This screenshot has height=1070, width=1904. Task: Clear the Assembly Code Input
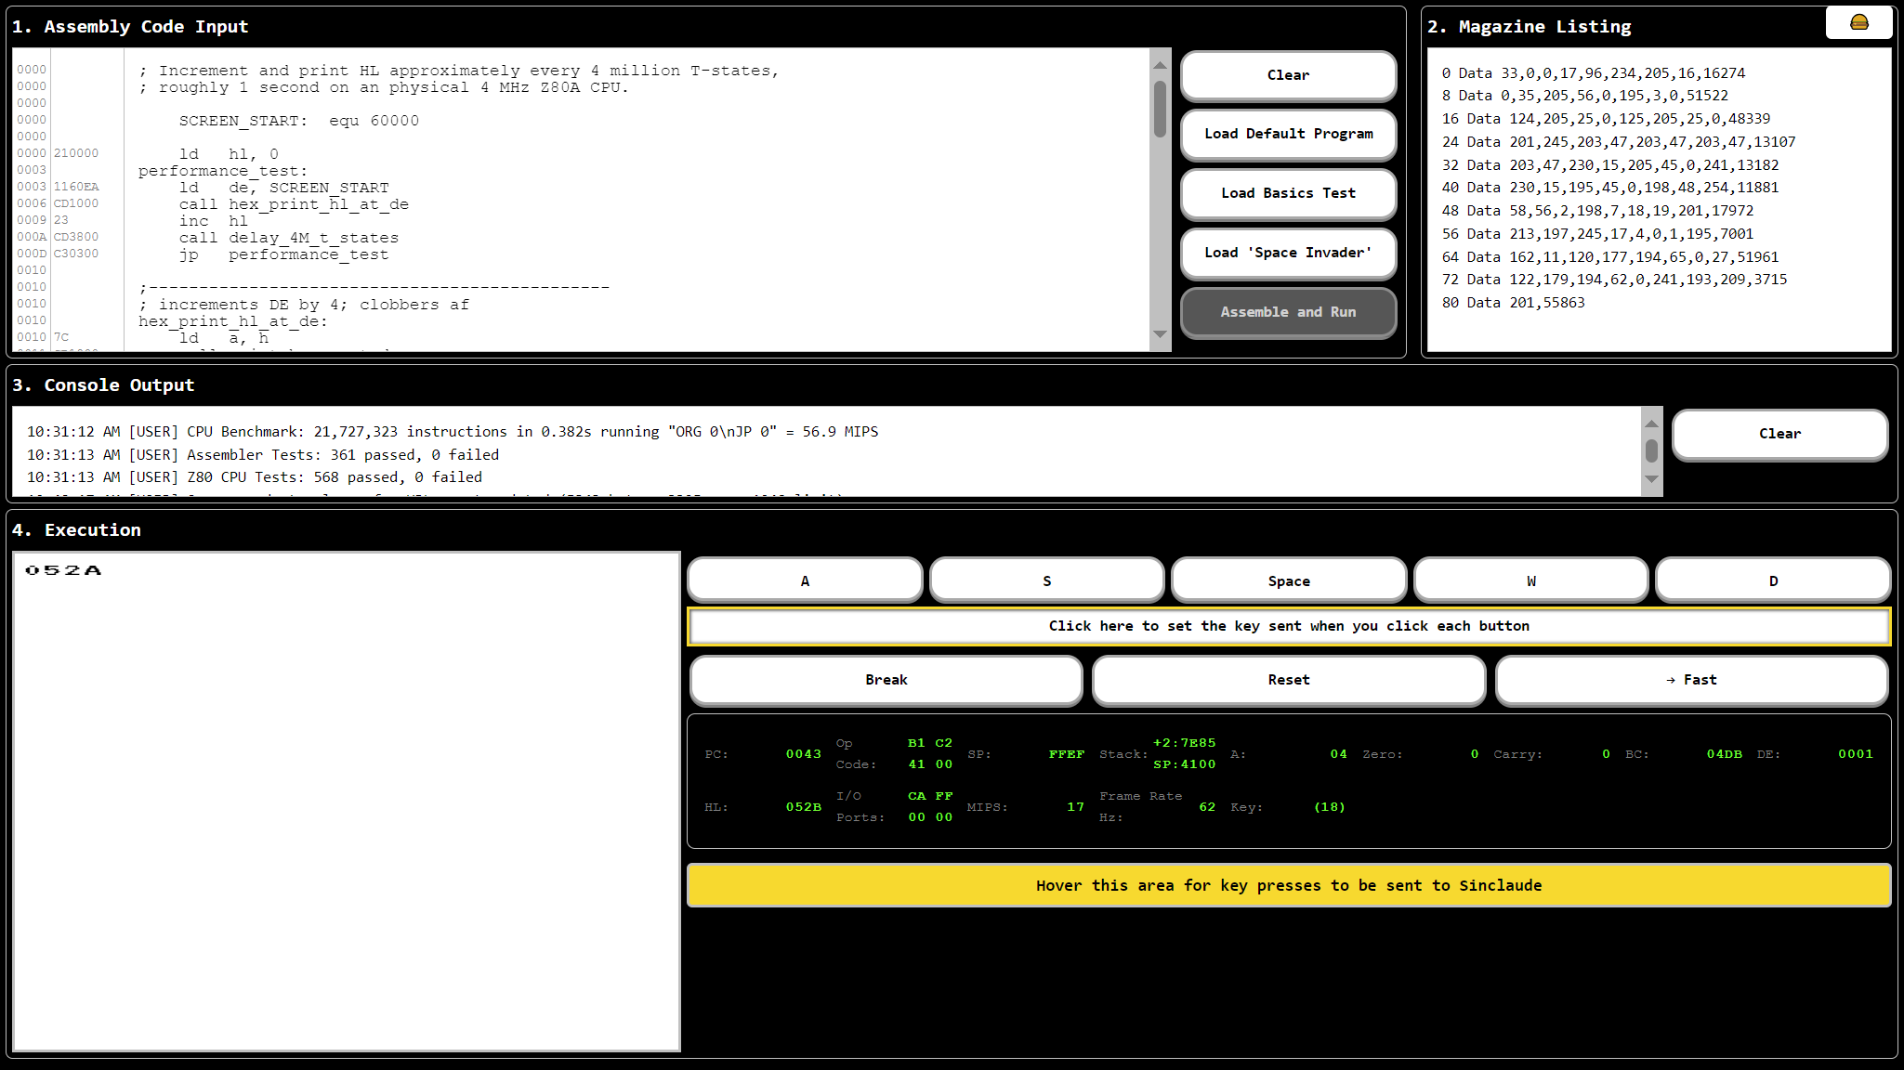pos(1288,75)
